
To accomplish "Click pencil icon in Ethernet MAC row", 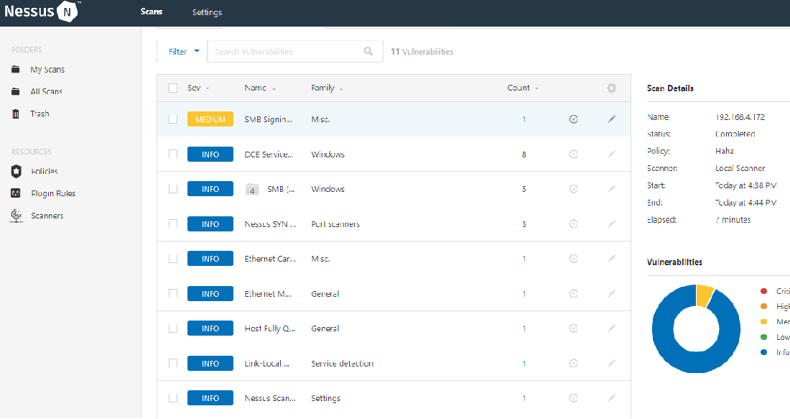I will click(612, 293).
